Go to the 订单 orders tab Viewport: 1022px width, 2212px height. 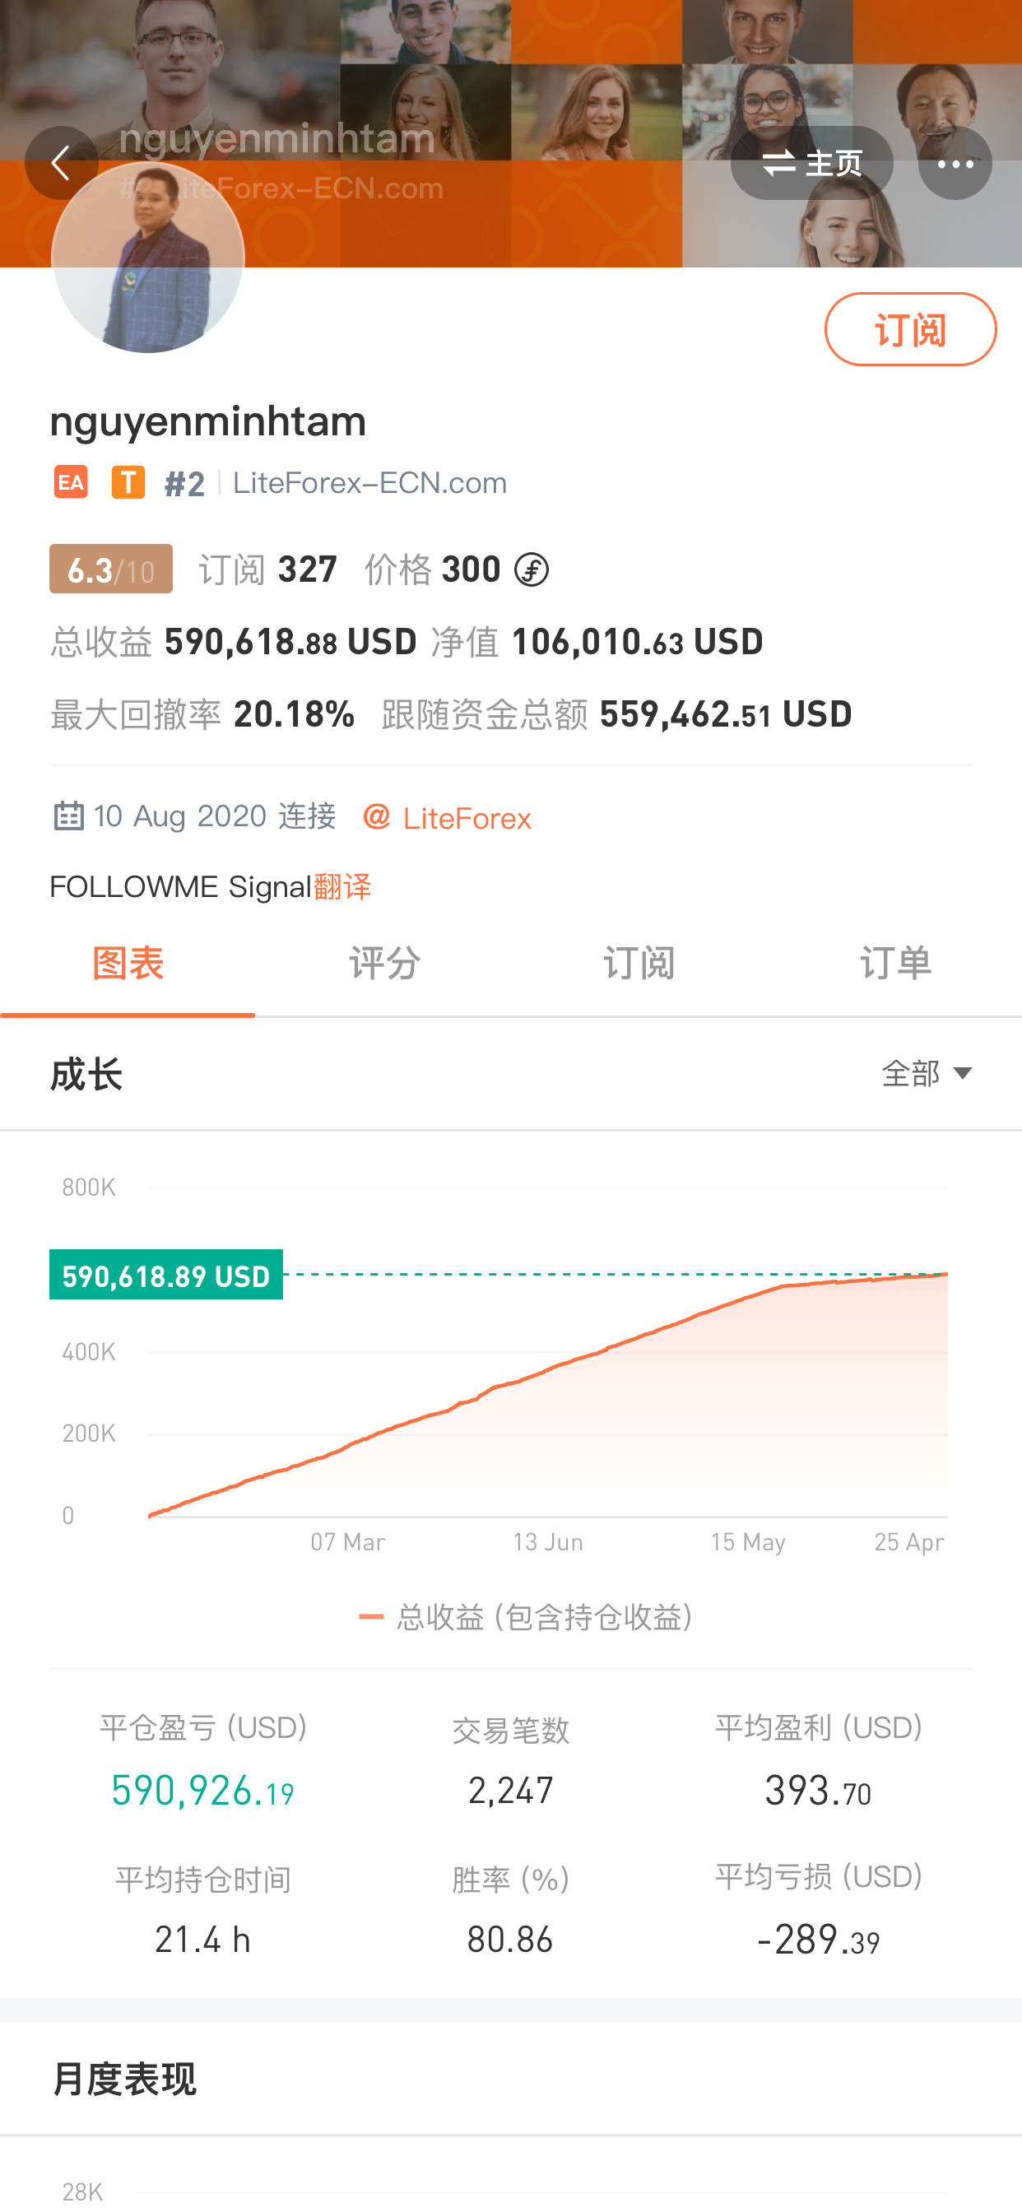(x=895, y=964)
